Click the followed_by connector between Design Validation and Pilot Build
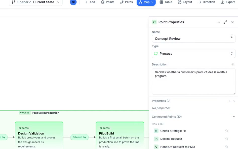Screen dimensions: 238x149 pyautogui.click(x=80, y=137)
